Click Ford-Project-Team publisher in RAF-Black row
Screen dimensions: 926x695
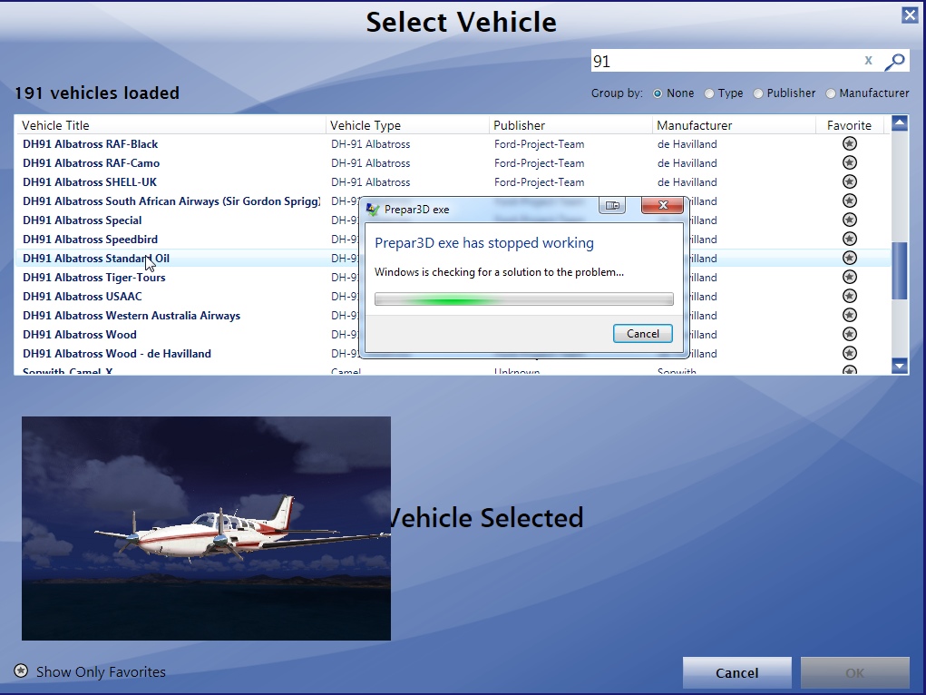[539, 143]
